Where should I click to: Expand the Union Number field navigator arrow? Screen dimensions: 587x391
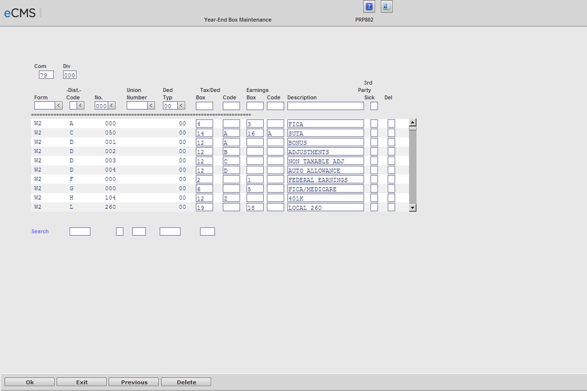(151, 105)
